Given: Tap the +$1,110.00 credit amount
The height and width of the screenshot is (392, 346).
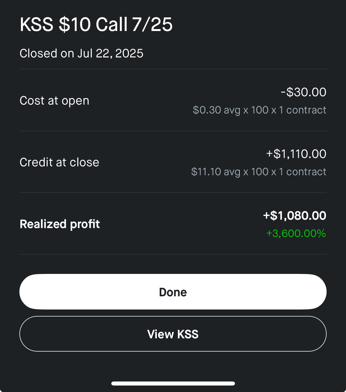Looking at the screenshot, I should coord(296,154).
